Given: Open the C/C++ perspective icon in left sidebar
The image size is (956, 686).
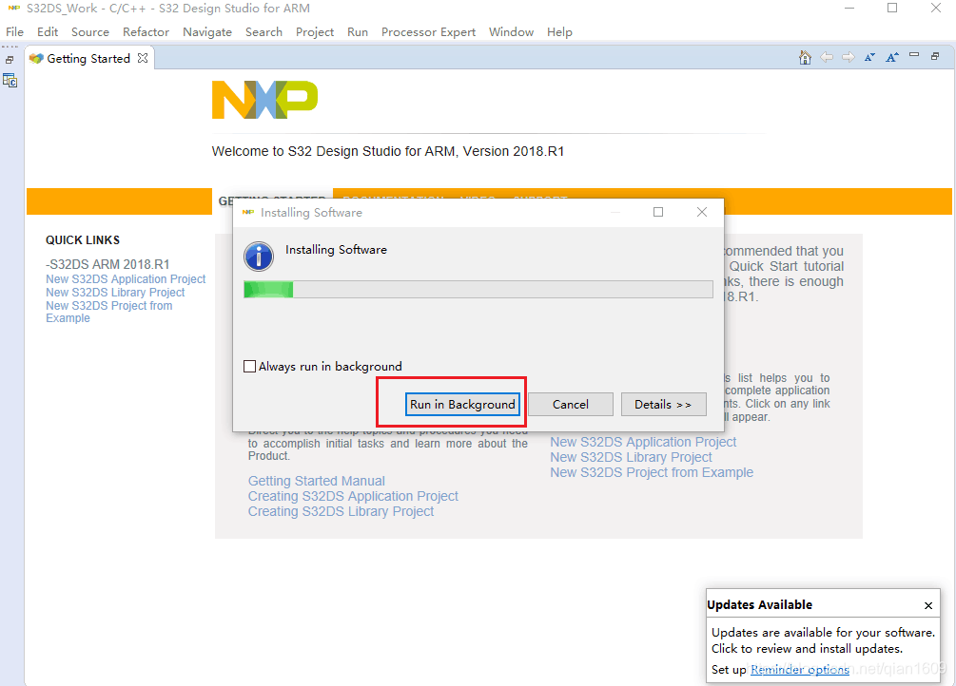Looking at the screenshot, I should click(10, 81).
